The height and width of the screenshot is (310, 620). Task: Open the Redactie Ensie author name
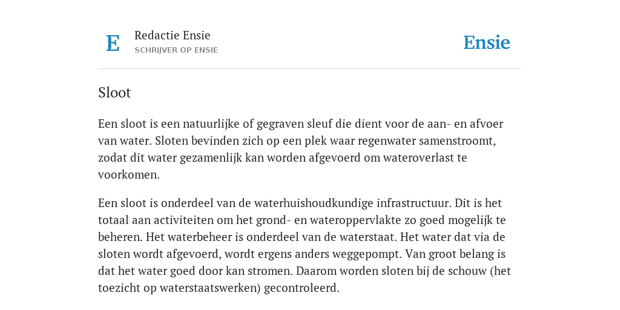point(173,36)
